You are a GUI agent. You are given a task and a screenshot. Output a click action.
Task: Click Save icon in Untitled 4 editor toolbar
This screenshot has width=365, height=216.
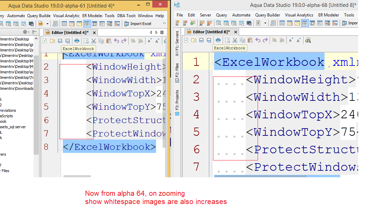60,41
